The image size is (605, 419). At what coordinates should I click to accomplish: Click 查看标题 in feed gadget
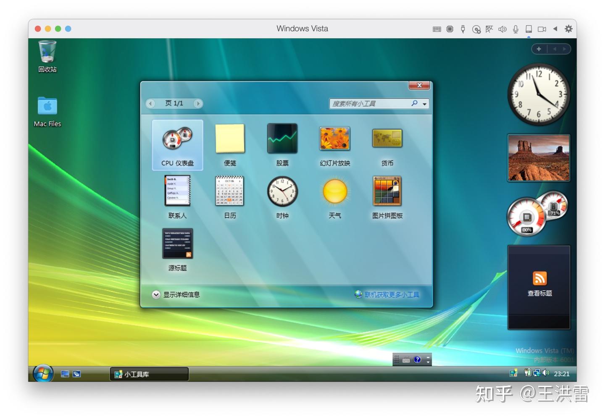(x=539, y=293)
